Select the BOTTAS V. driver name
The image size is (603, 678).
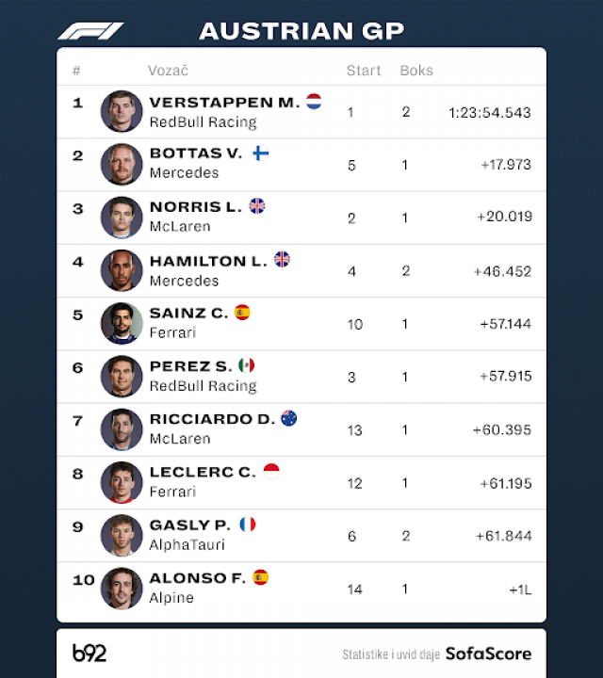[x=196, y=153]
